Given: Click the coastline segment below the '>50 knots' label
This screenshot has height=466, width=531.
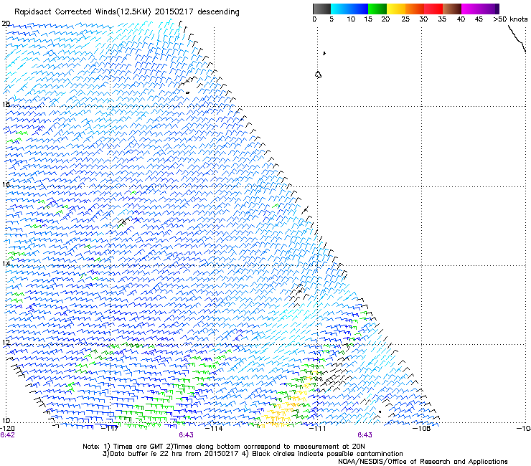Looking at the screenshot, I should [x=517, y=38].
